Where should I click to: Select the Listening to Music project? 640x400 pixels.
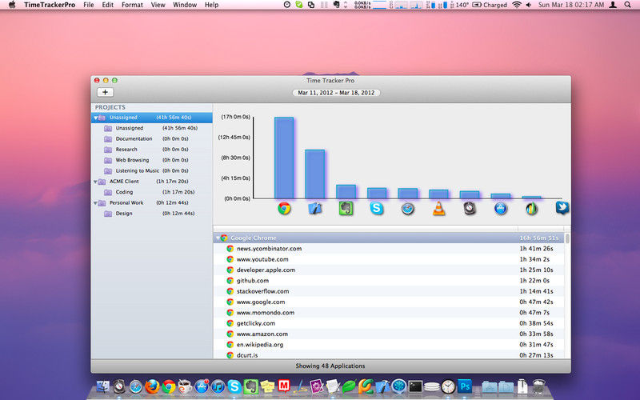point(152,170)
